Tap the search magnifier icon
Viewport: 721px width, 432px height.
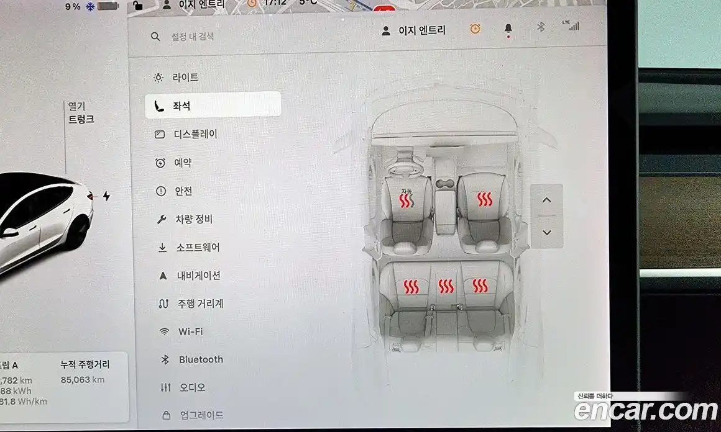tap(155, 37)
